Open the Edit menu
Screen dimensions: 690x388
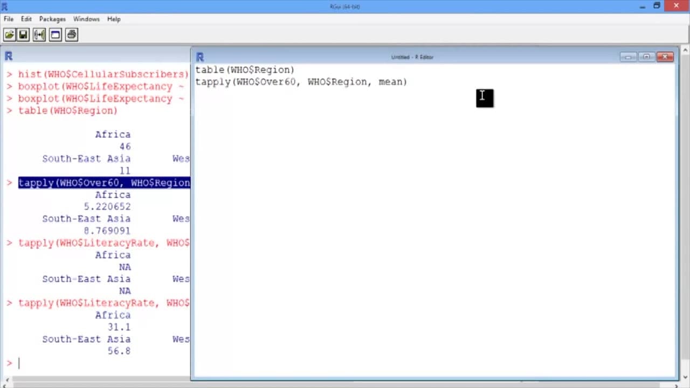pos(26,19)
